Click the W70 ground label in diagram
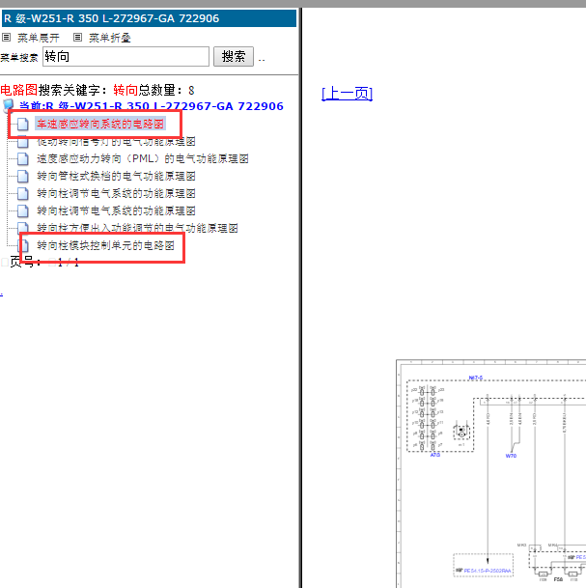The width and height of the screenshot is (586, 588). pyautogui.click(x=511, y=456)
